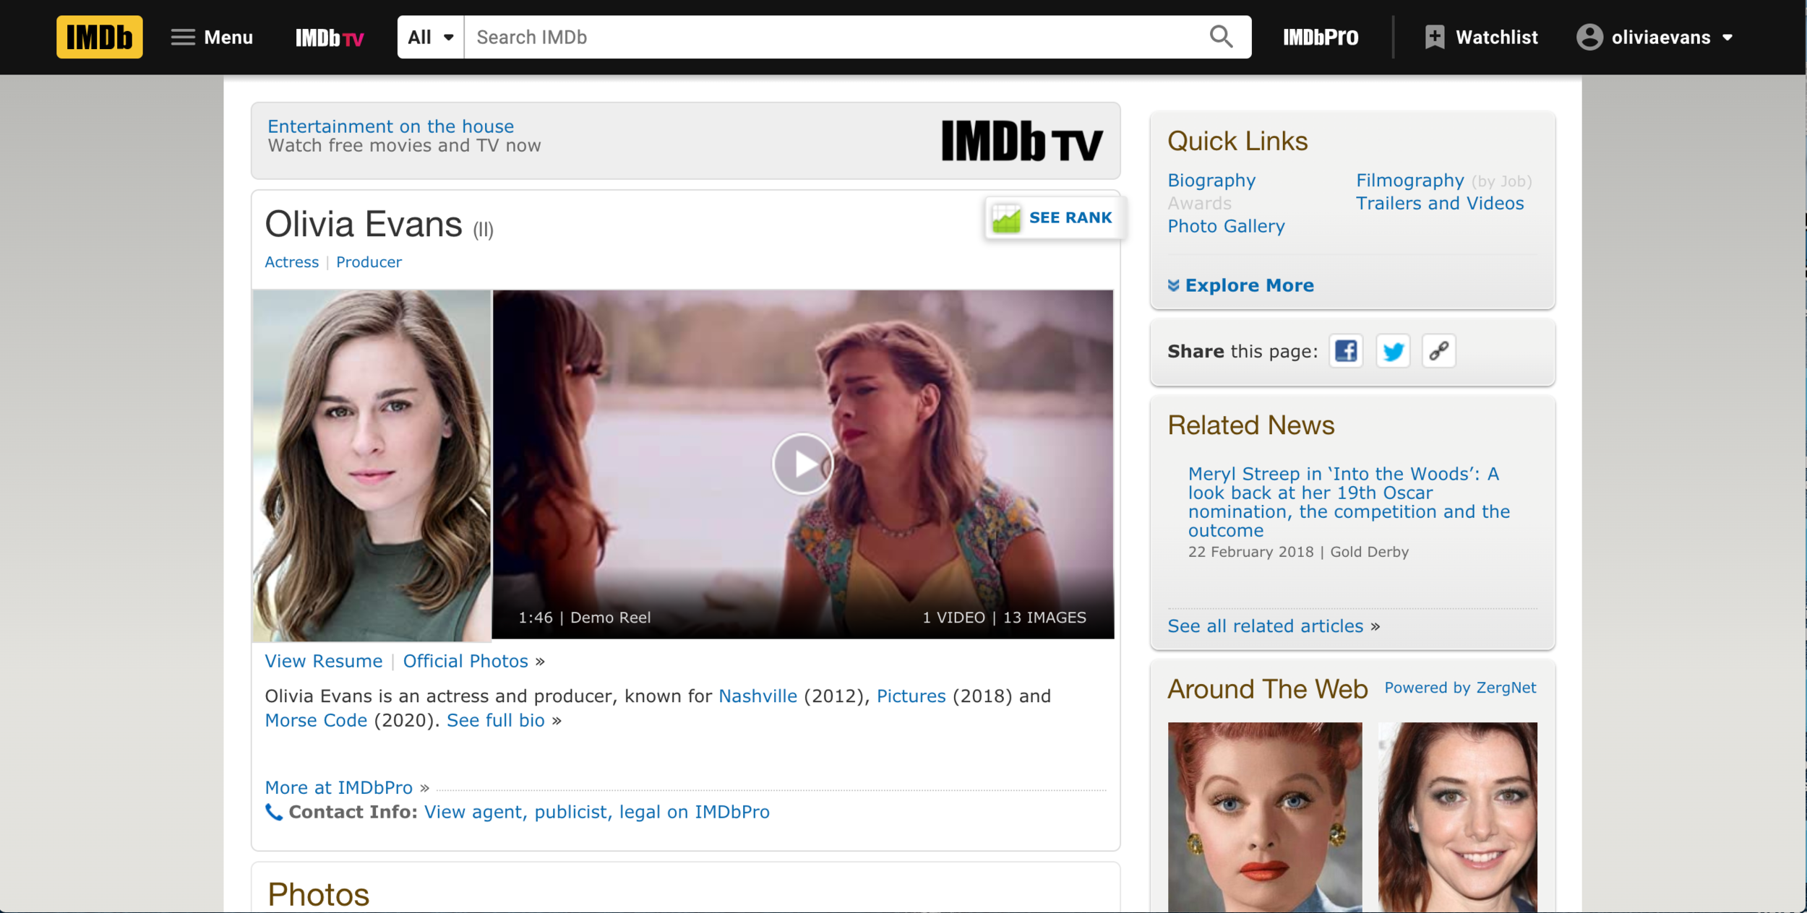Image resolution: width=1807 pixels, height=913 pixels.
Task: Click the IMDb yellow logo
Action: [99, 37]
